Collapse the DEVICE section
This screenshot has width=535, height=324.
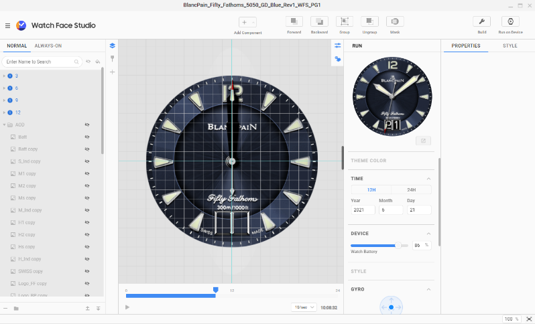428,234
